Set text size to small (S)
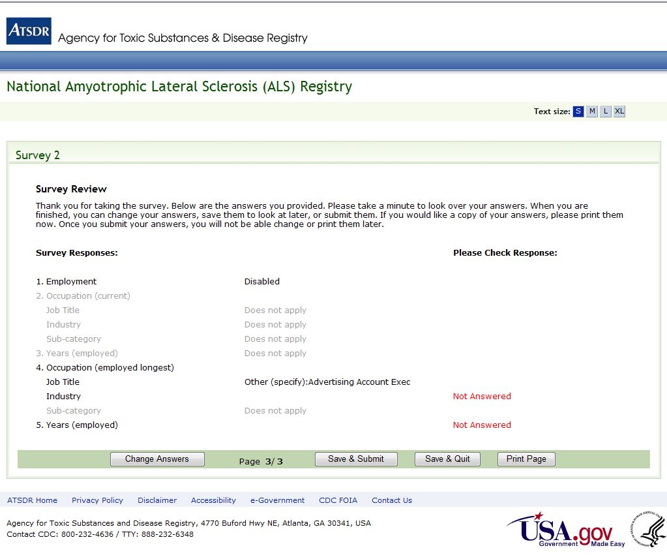 [578, 112]
